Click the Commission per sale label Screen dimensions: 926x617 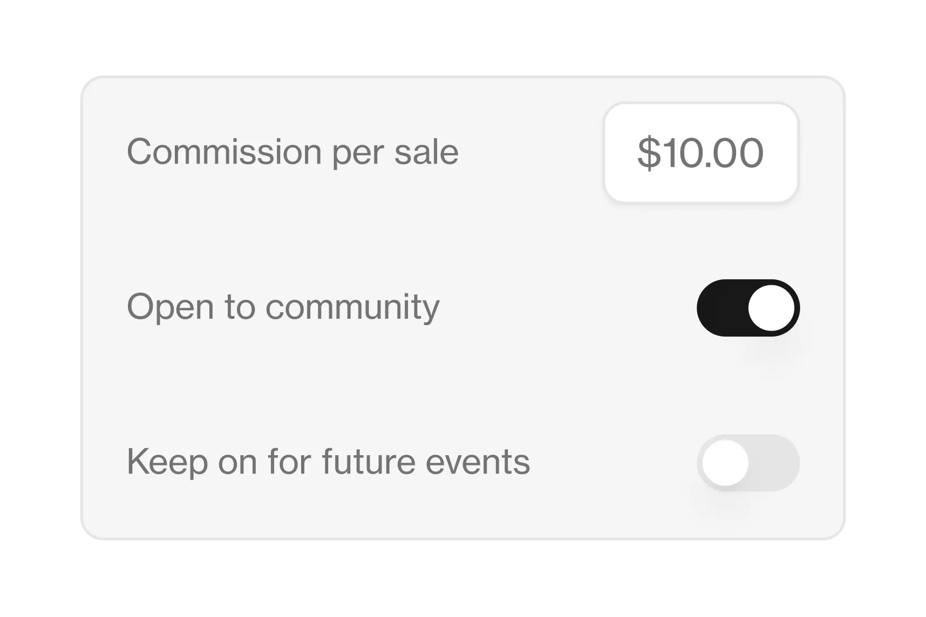[x=292, y=152]
